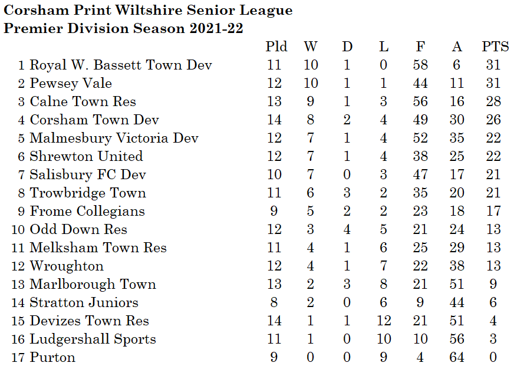Image resolution: width=514 pixels, height=366 pixels.
Task: Click the Premier Division Season 2021-22 heading
Action: pyautogui.click(x=123, y=28)
